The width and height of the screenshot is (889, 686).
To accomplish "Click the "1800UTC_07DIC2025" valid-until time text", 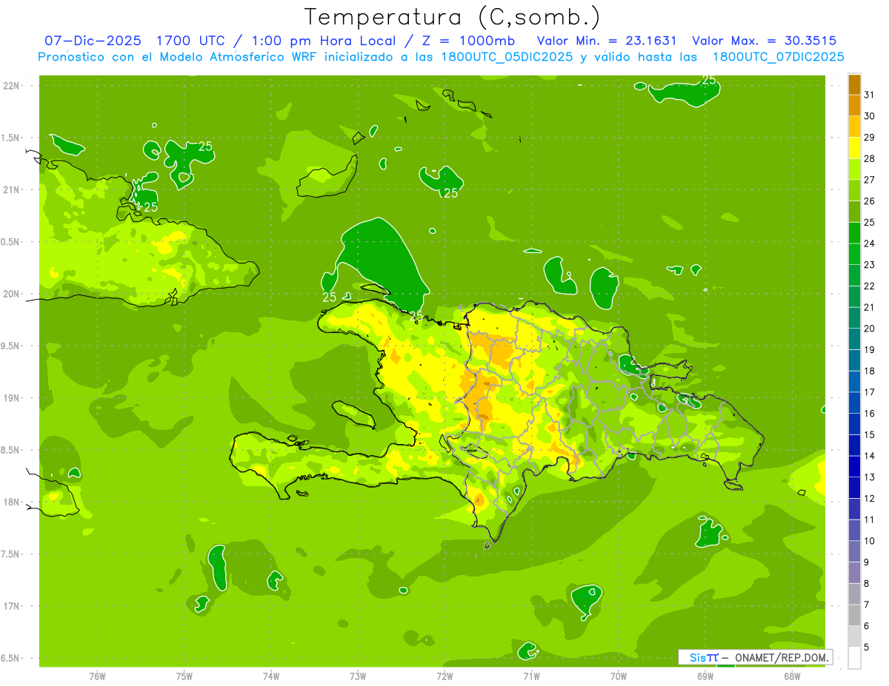I will [778, 57].
